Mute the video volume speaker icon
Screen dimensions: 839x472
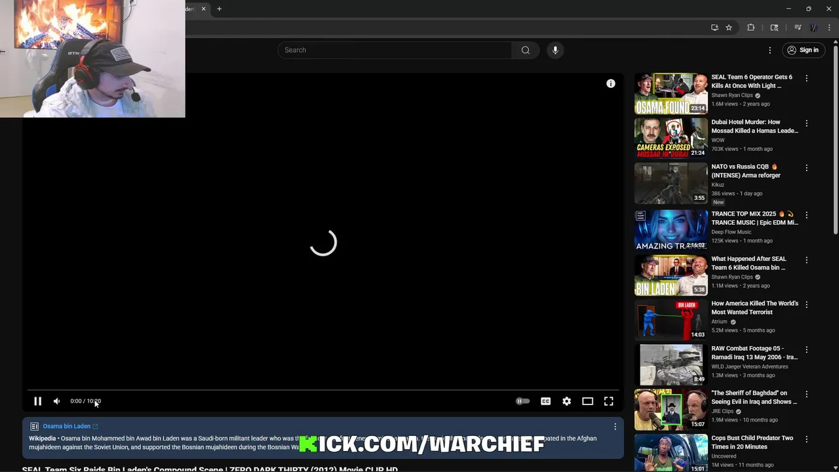pos(57,401)
